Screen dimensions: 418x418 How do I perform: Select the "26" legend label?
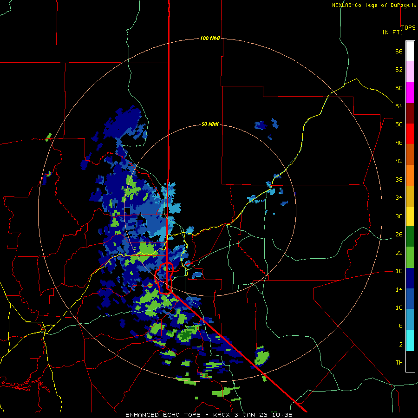(399, 235)
